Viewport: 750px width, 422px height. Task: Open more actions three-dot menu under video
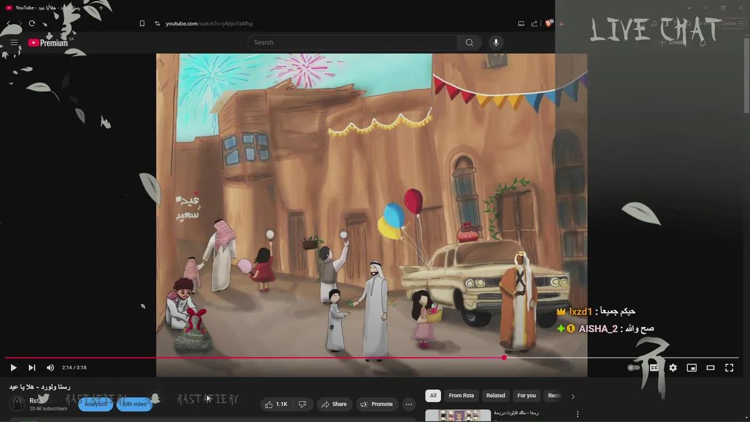(409, 404)
